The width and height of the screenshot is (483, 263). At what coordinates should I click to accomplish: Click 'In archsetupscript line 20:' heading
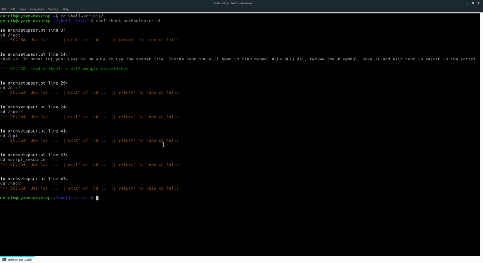tap(34, 83)
